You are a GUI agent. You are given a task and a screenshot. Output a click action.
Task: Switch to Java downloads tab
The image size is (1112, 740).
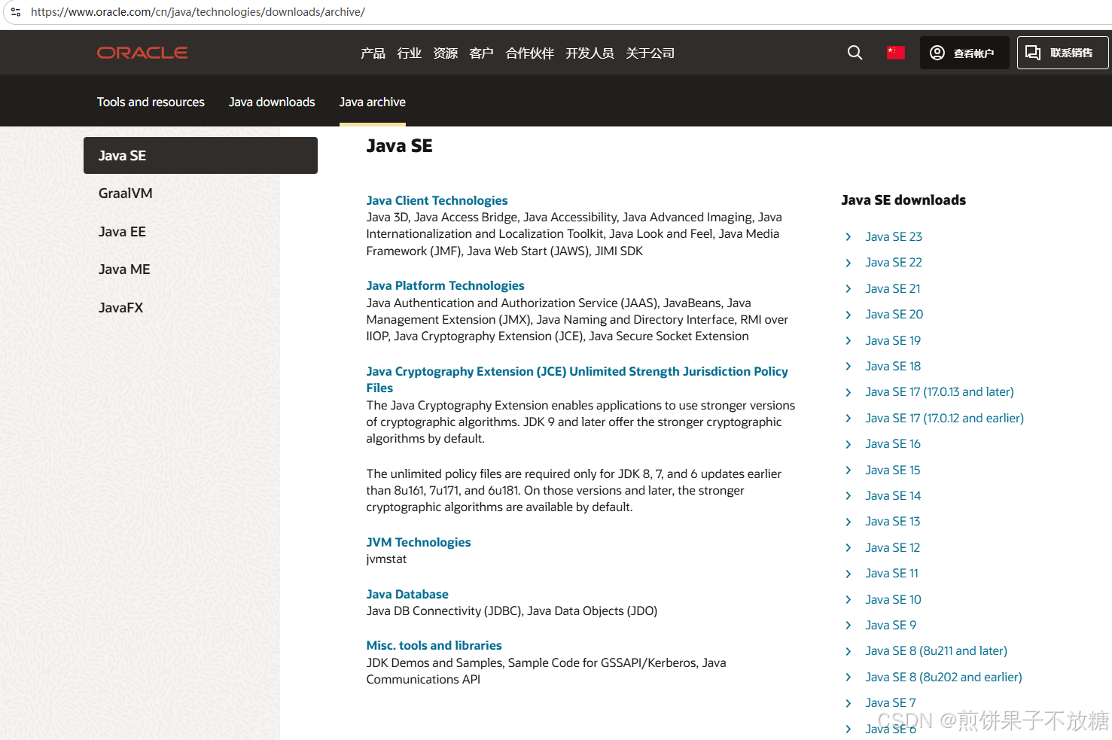click(272, 102)
